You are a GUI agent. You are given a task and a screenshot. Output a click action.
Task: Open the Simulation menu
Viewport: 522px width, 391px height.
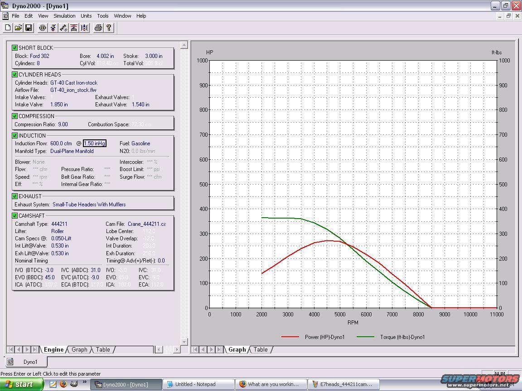click(64, 16)
